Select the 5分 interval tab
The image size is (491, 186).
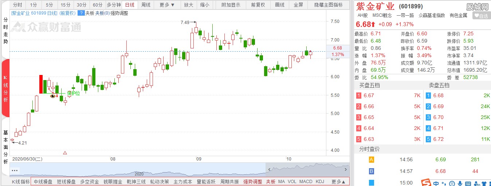pos(49,5)
